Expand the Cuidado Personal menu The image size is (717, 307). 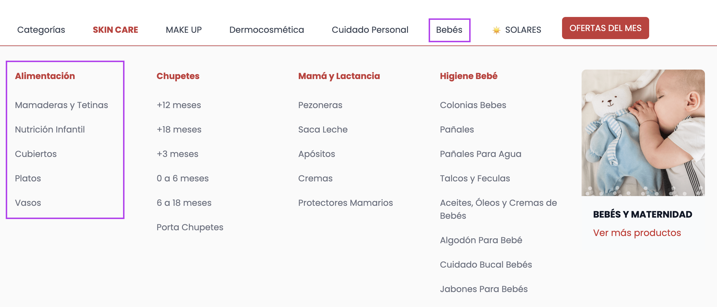[370, 30]
